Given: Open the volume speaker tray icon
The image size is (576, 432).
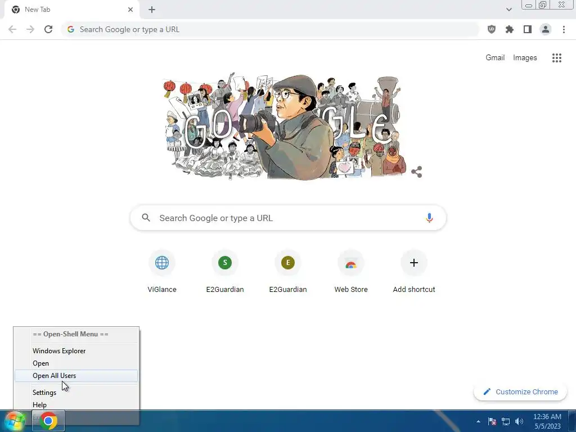Looking at the screenshot, I should pos(519,421).
